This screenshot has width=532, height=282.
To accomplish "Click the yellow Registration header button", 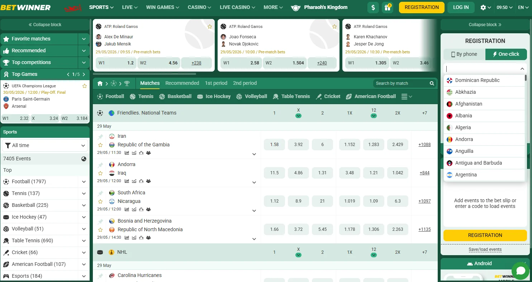I will [x=422, y=7].
